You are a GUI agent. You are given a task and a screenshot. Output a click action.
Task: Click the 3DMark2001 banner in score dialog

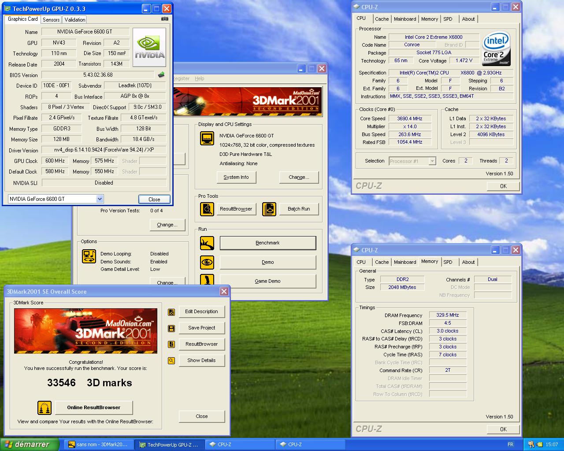point(85,331)
